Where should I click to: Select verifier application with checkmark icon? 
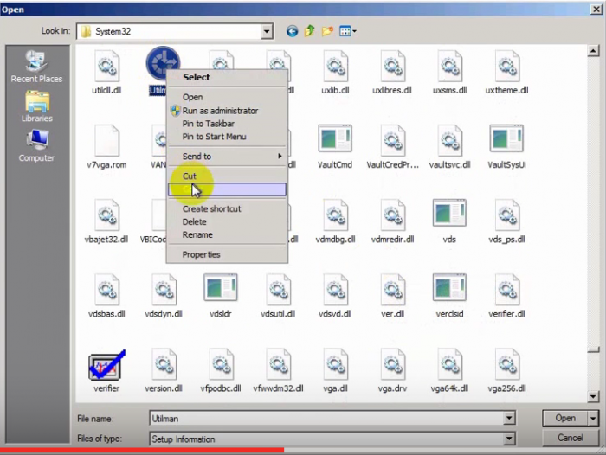pyautogui.click(x=106, y=365)
